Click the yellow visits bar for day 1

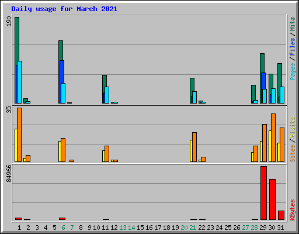tap(16, 145)
